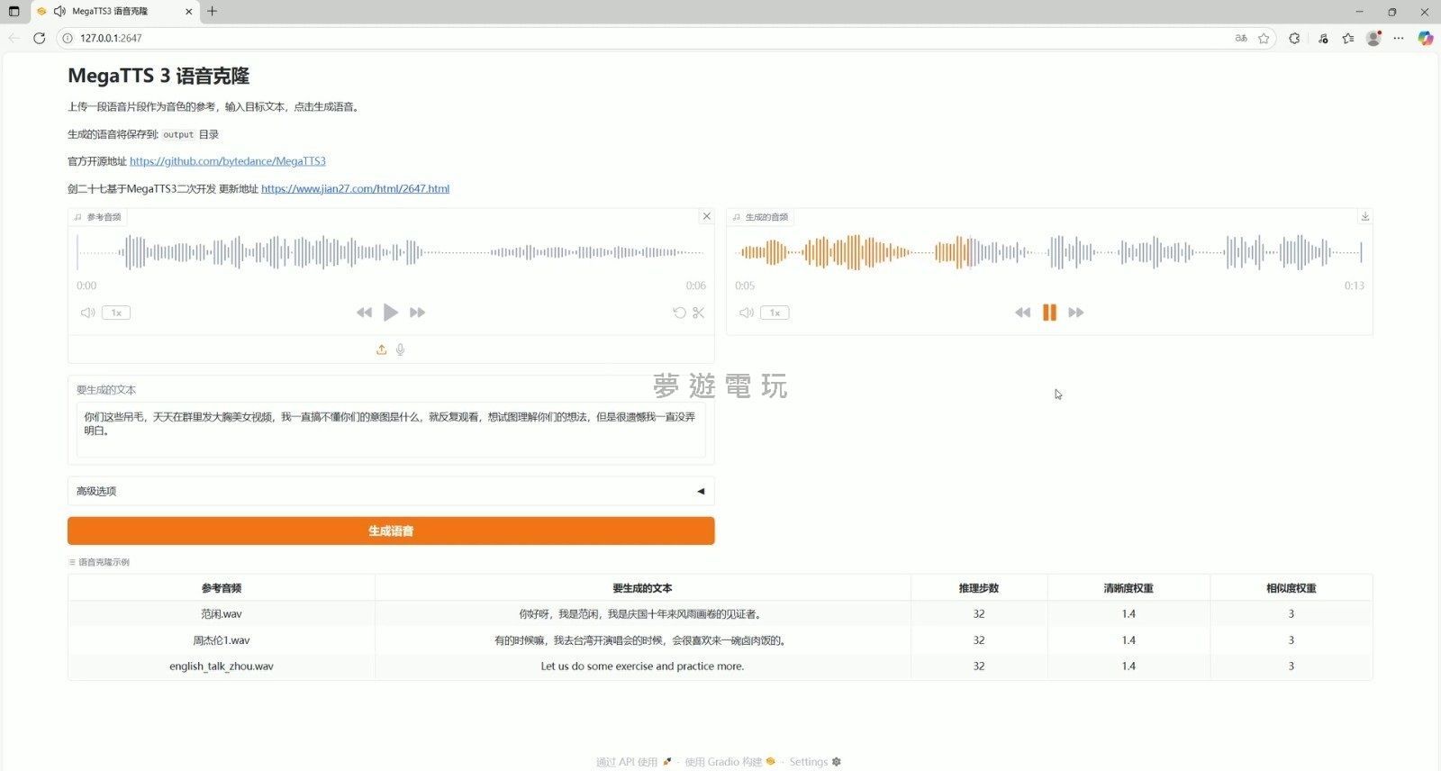The height and width of the screenshot is (771, 1441).
Task: Select the MegaTTS3 语音克隆 browser tab
Action: [113, 11]
